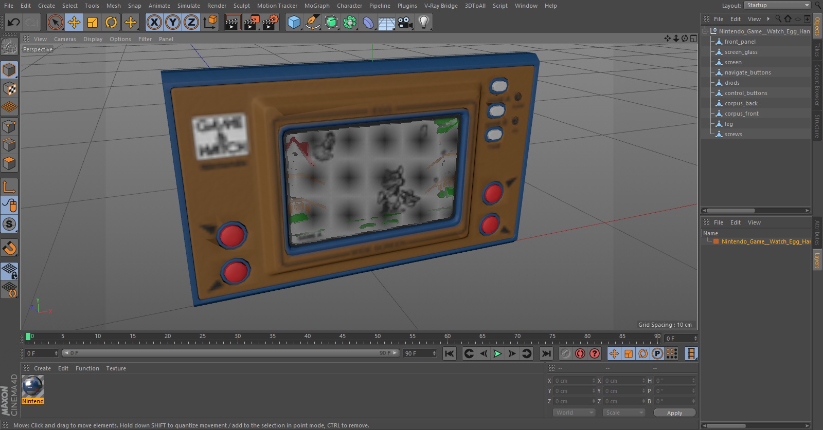Click the floor environment icon
This screenshot has height=430, width=823.
387,23
